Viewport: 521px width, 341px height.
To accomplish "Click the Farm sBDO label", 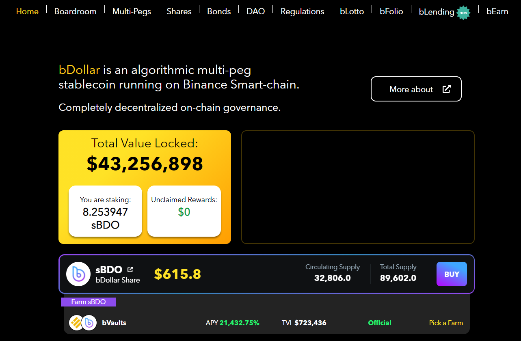I will pos(89,302).
